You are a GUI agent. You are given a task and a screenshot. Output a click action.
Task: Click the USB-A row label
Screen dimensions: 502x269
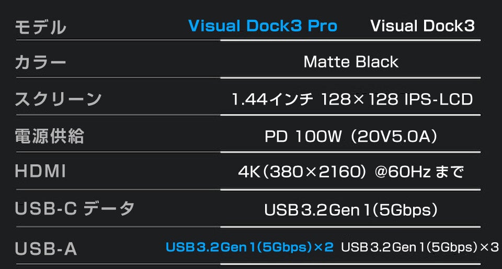pos(46,248)
